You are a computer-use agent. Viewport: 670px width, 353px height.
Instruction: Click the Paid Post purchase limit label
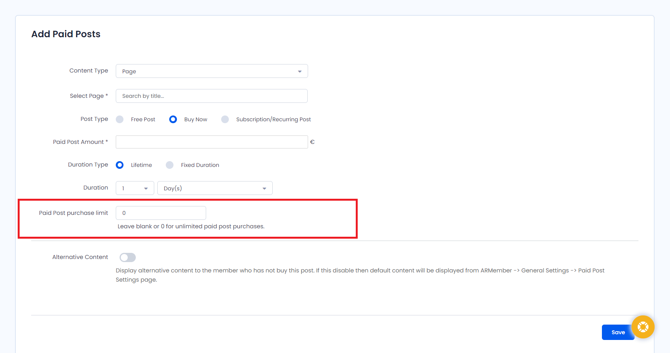click(73, 213)
